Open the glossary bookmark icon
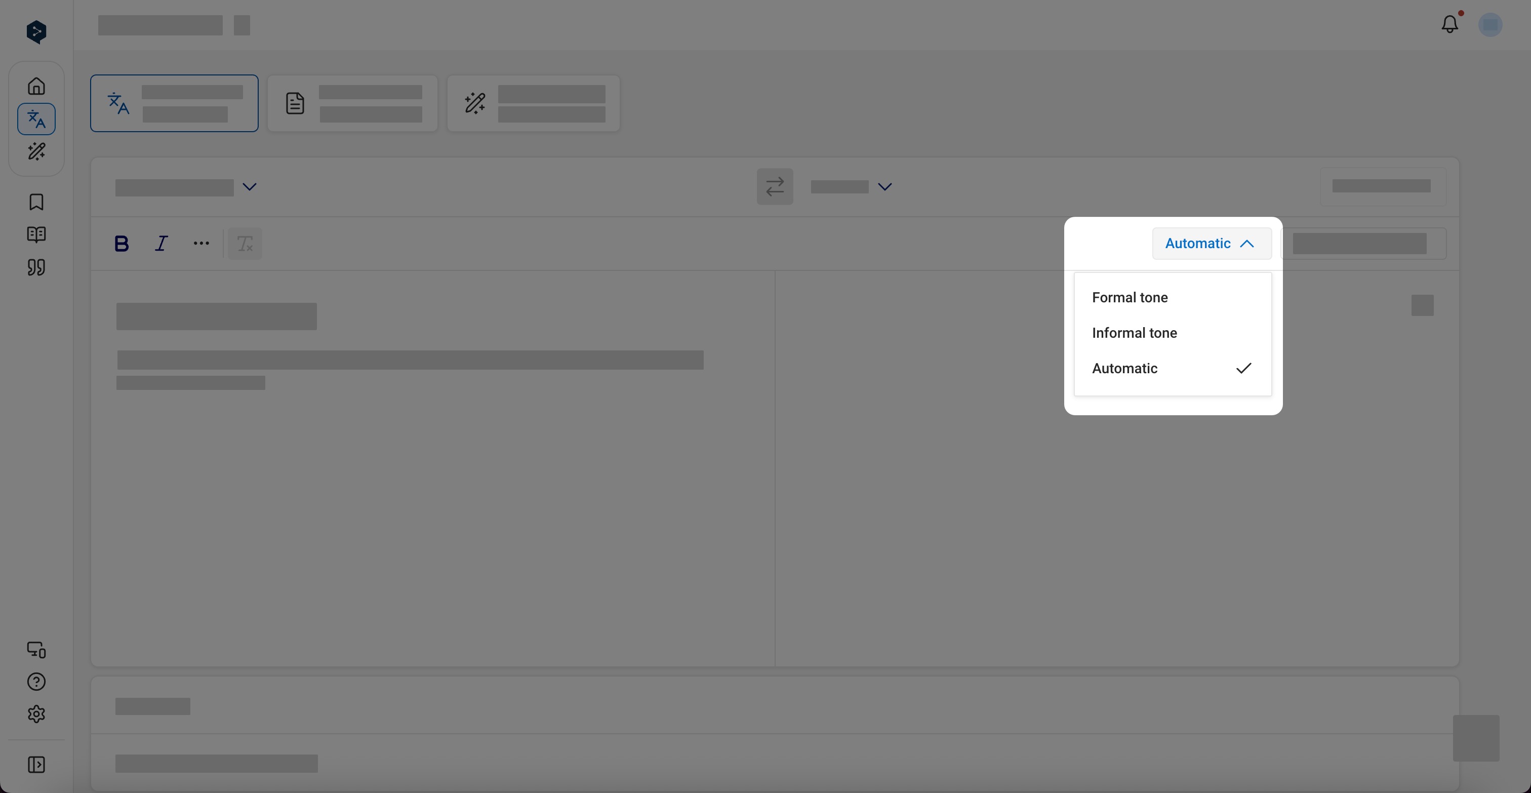Screen dimensions: 1531x793 coord(36,202)
